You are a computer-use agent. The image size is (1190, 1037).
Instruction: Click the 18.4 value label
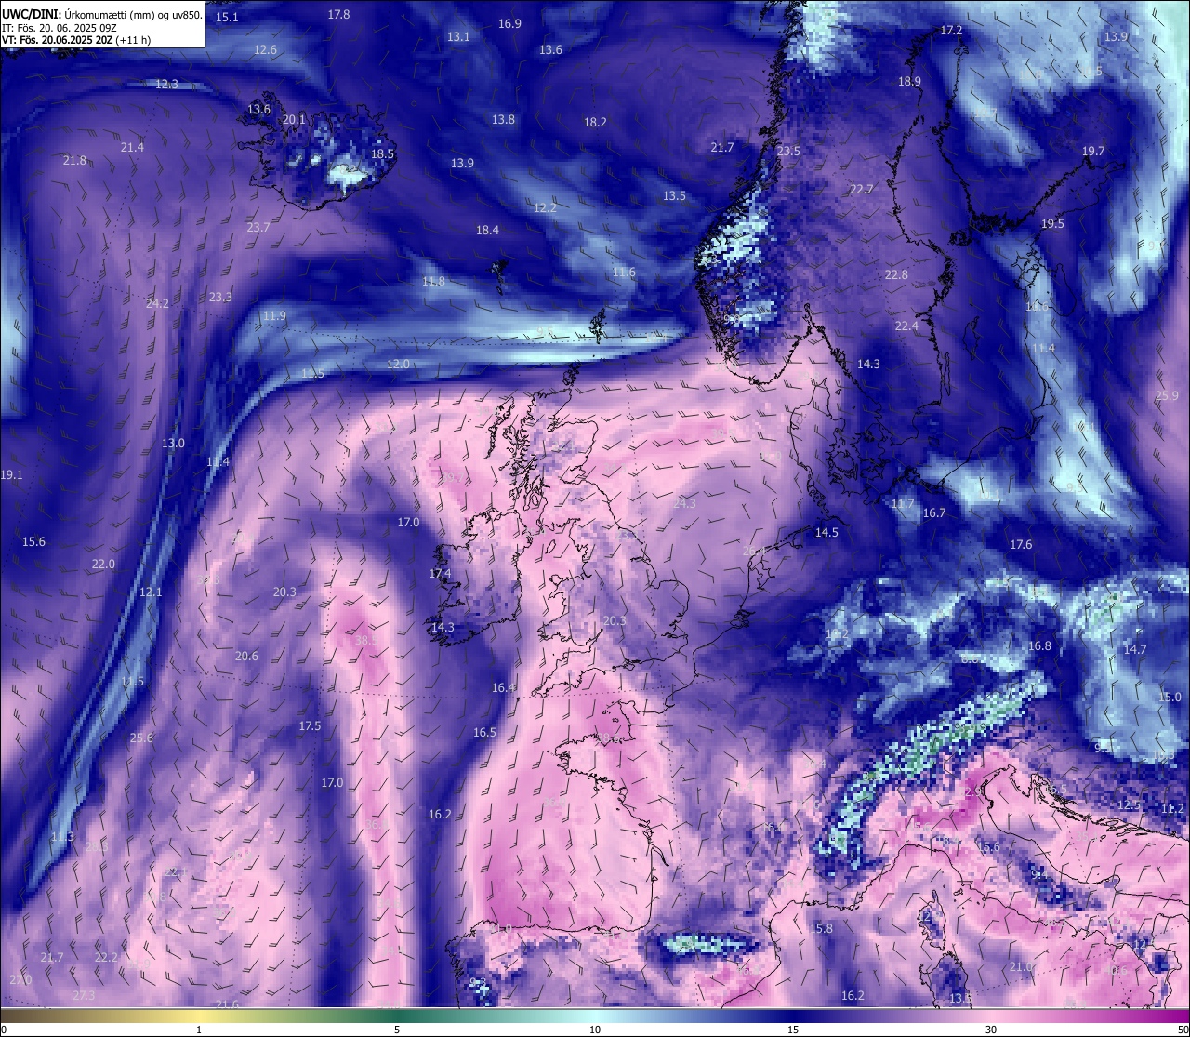[487, 230]
